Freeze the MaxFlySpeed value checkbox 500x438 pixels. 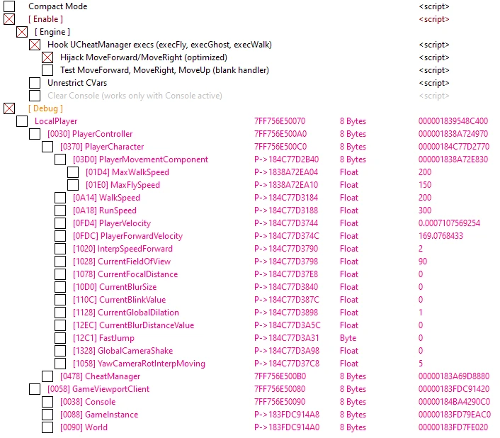click(73, 185)
